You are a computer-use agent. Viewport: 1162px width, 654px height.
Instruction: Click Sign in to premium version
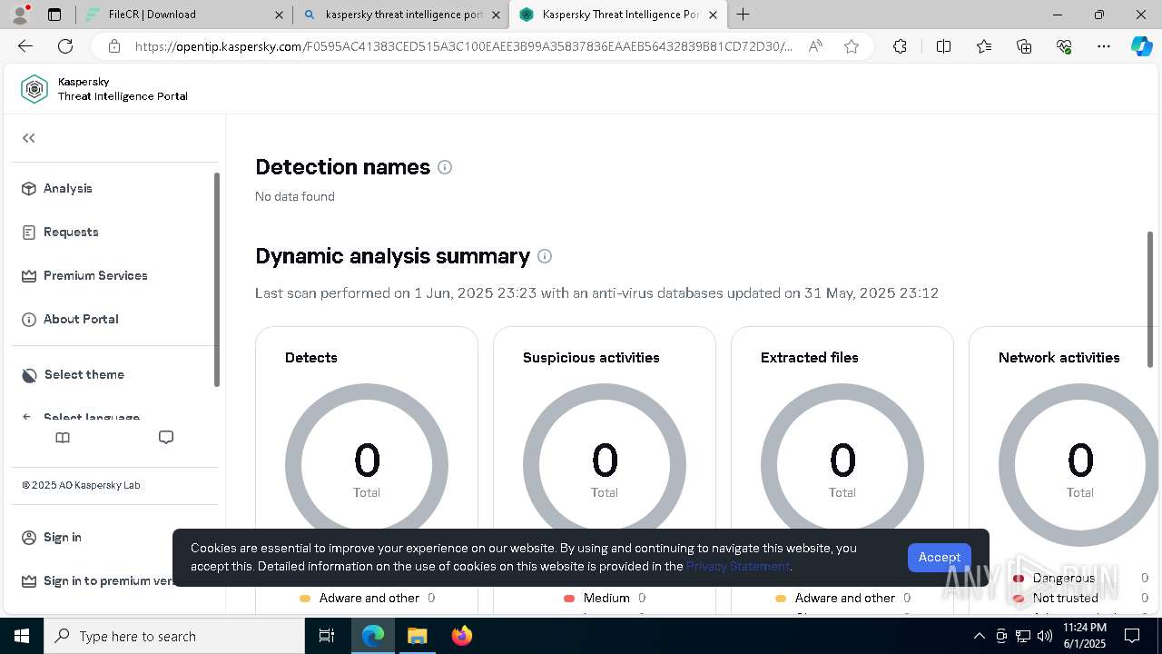tap(98, 580)
